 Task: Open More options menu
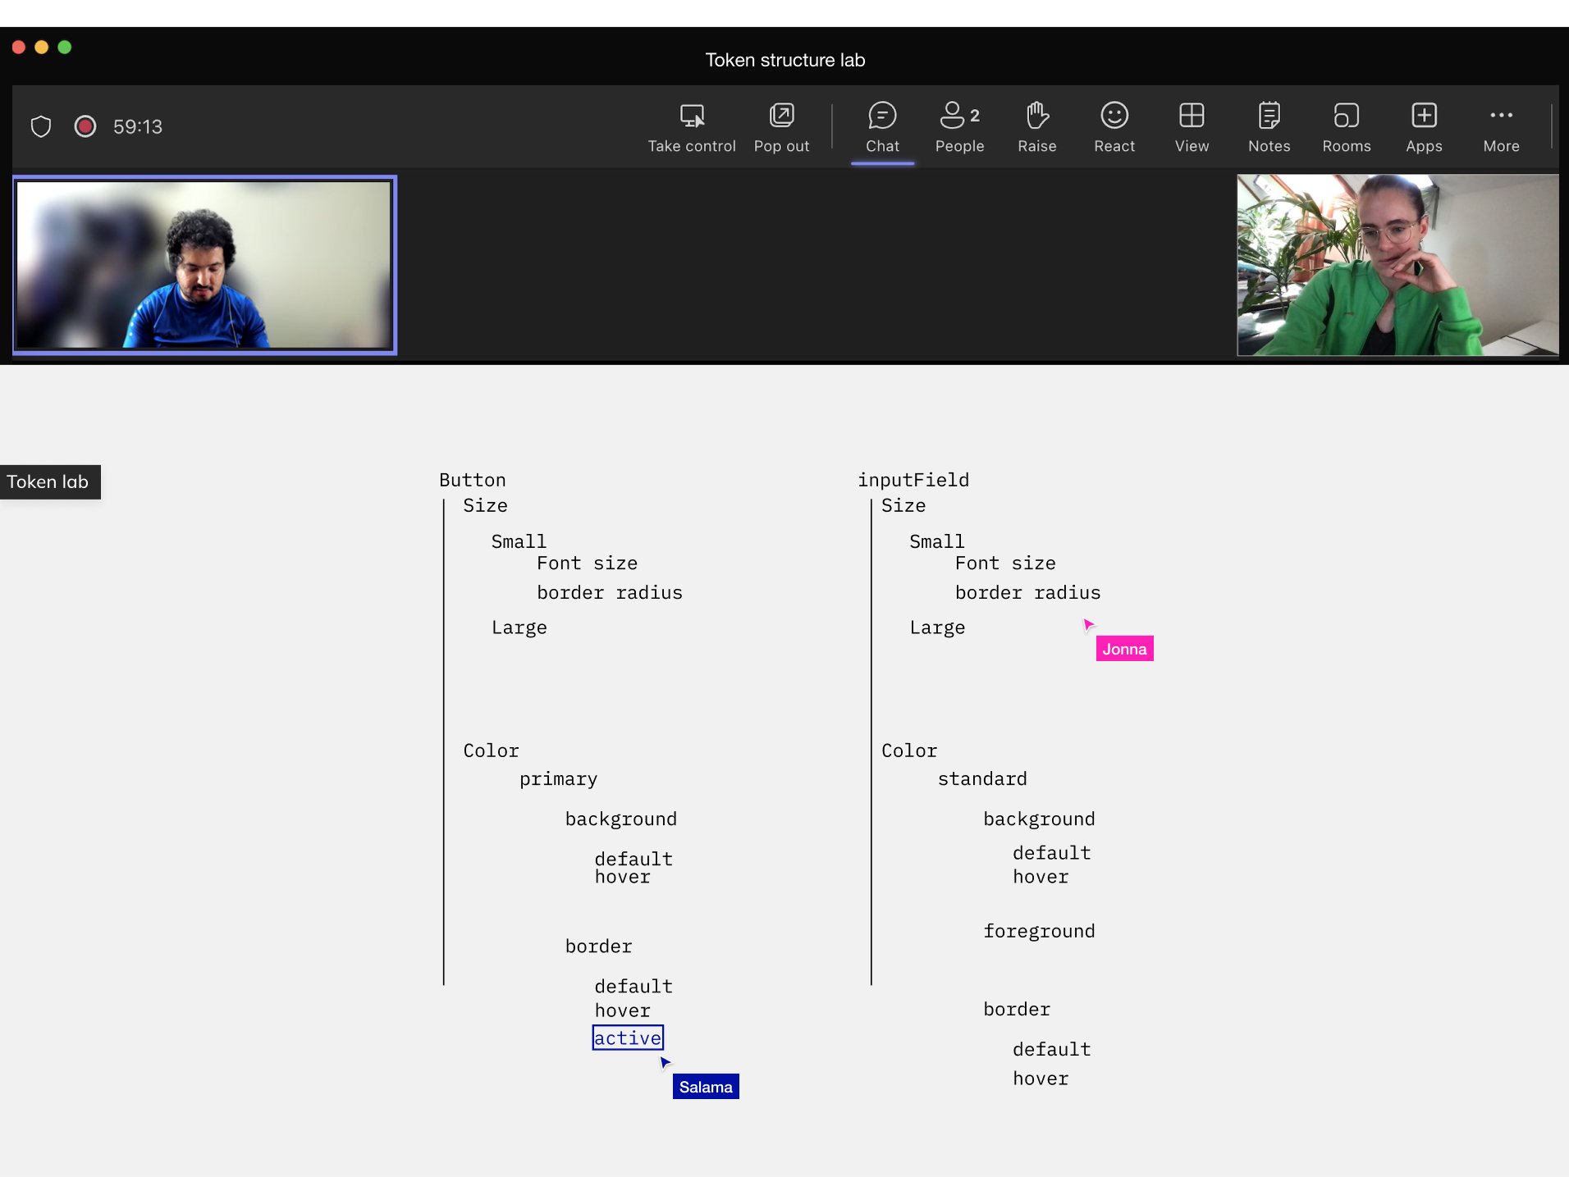tap(1501, 127)
